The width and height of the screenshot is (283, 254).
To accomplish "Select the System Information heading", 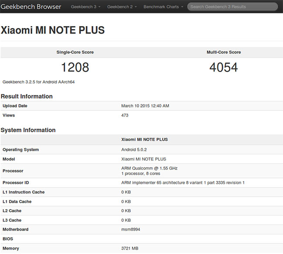I will (28, 130).
